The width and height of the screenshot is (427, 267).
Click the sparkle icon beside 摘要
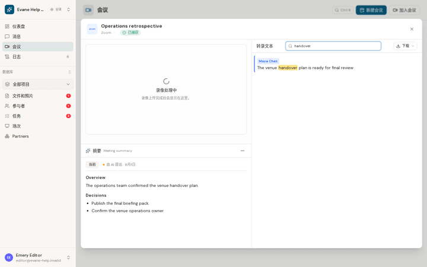[x=88, y=151]
